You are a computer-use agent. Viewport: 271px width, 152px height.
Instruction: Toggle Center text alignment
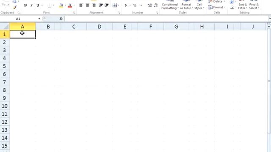point(88,5)
